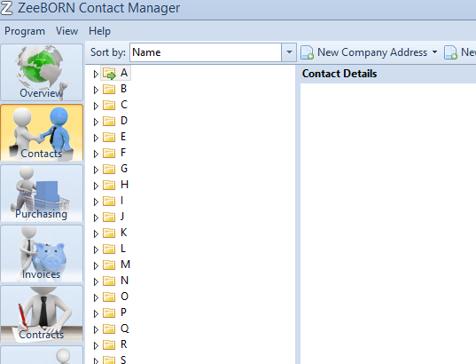
Task: Click folder icon for letter E
Action: click(109, 137)
